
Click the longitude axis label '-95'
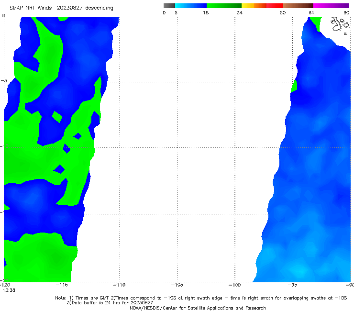[293, 285]
